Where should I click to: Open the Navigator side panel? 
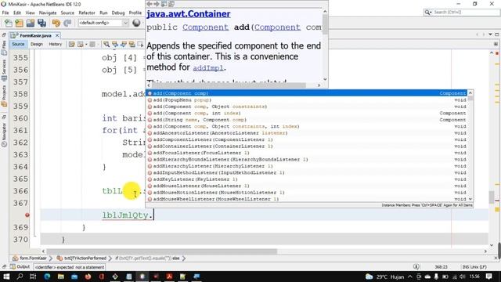(x=4, y=135)
